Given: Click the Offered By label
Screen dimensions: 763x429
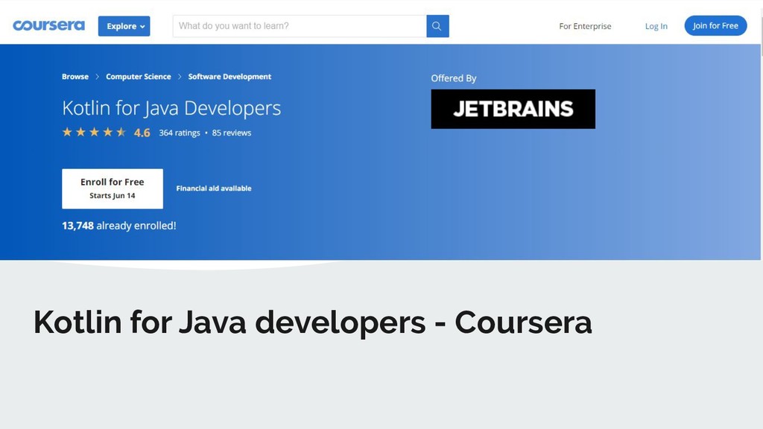Looking at the screenshot, I should pyautogui.click(x=454, y=78).
